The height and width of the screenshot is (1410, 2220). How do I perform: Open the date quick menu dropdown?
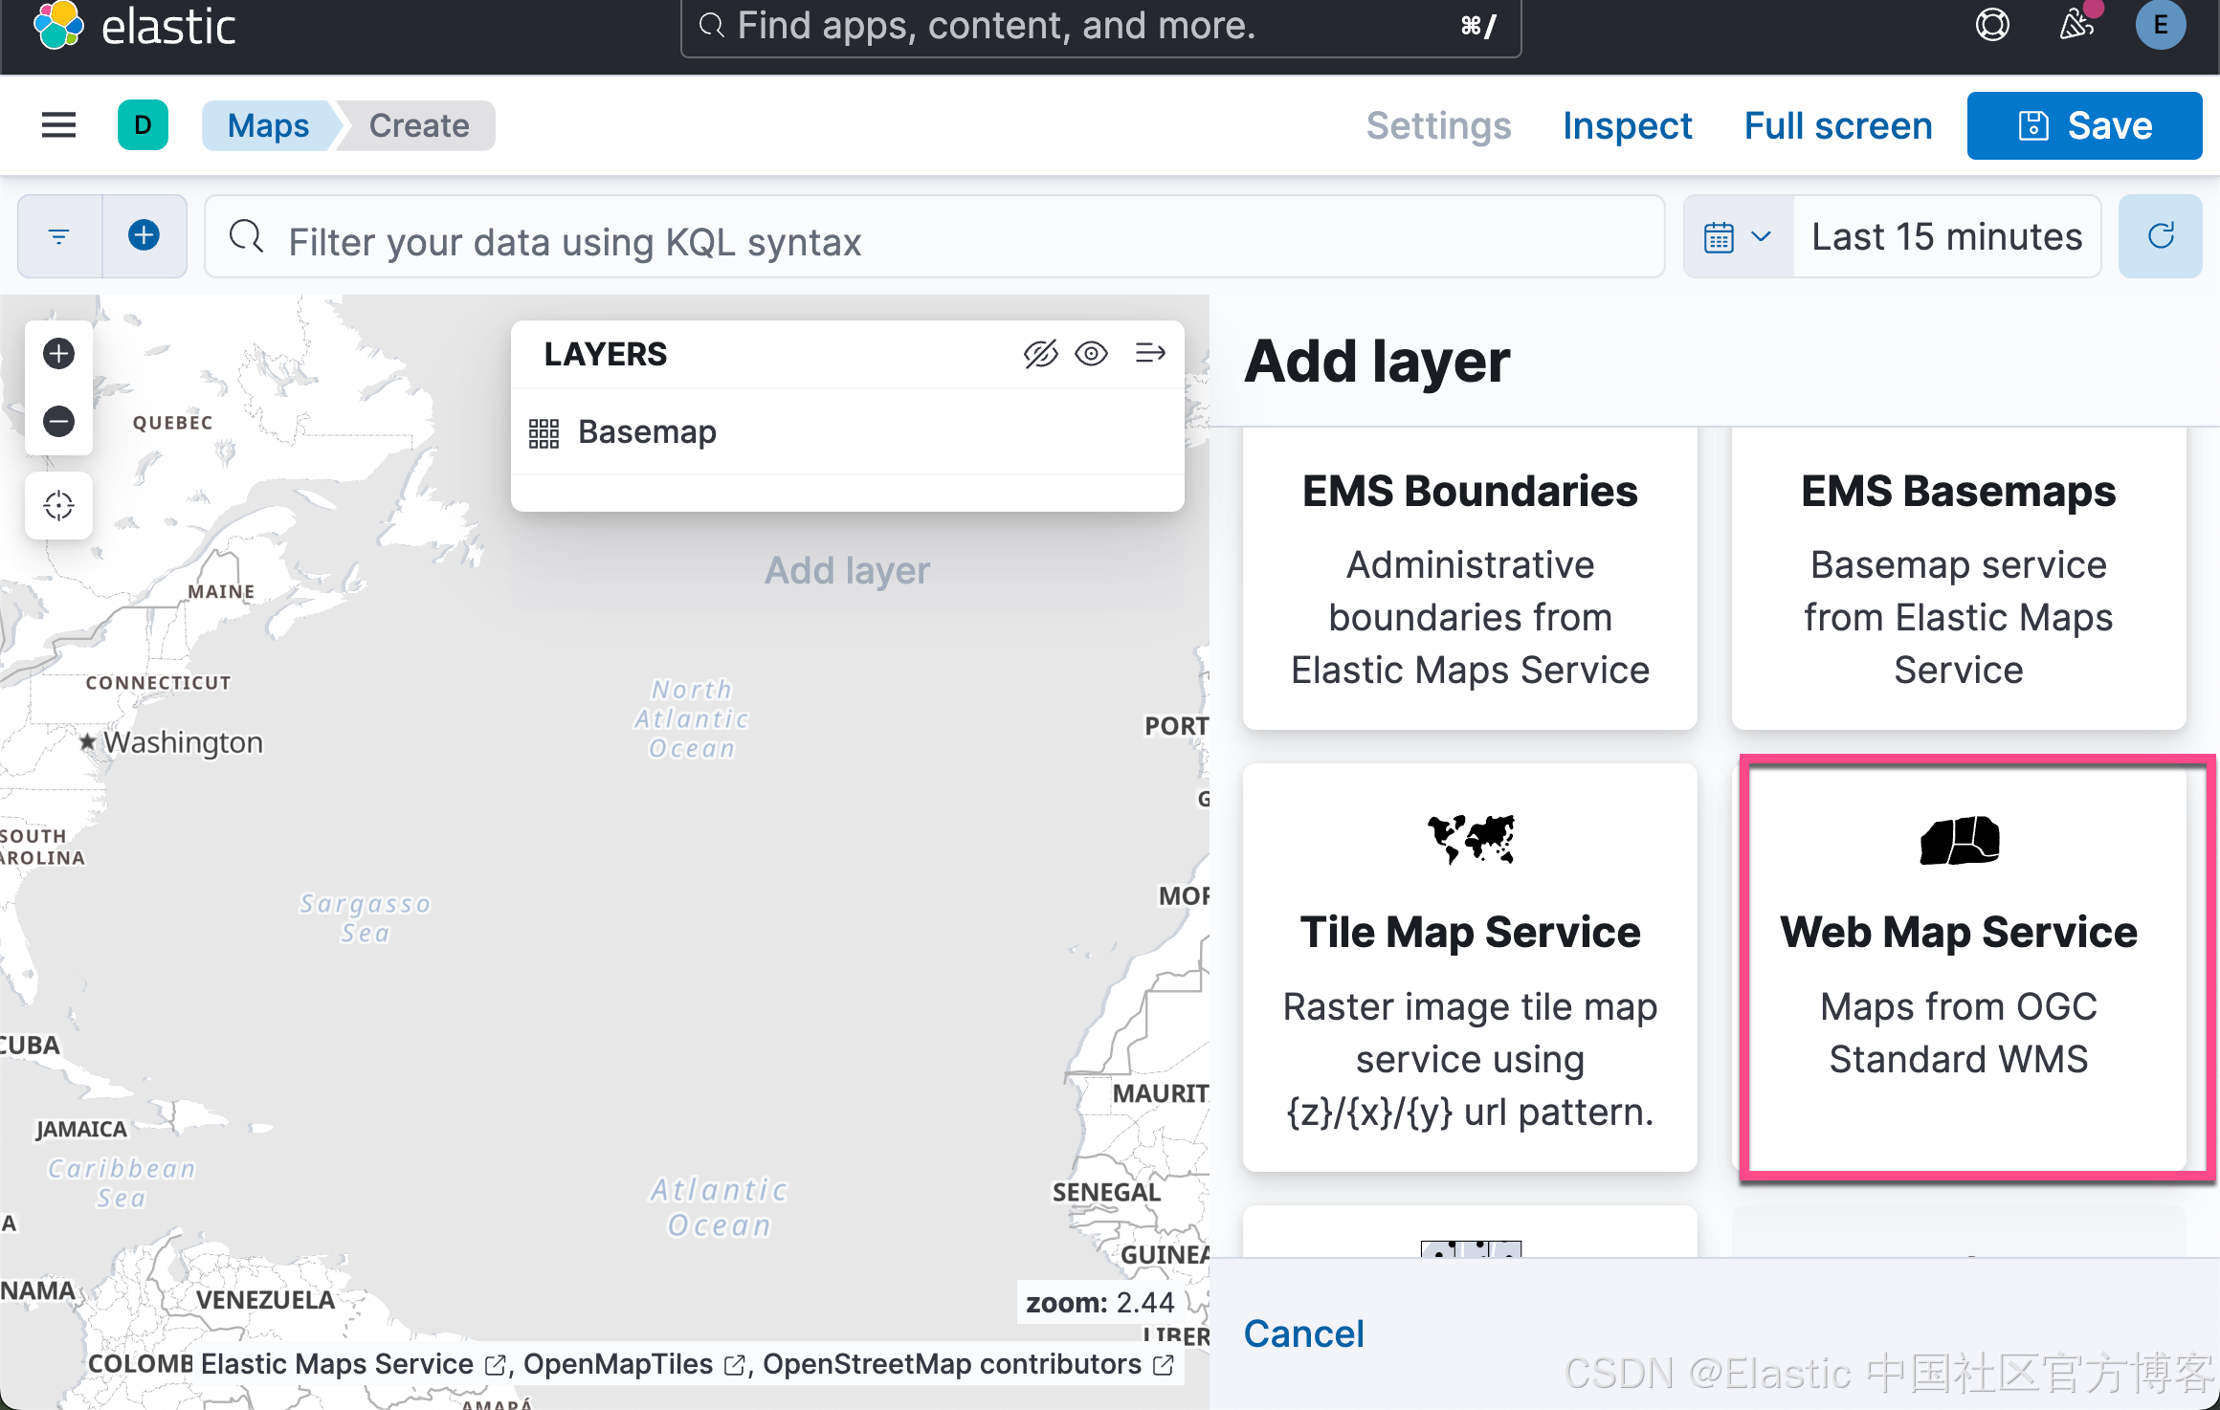(1738, 236)
